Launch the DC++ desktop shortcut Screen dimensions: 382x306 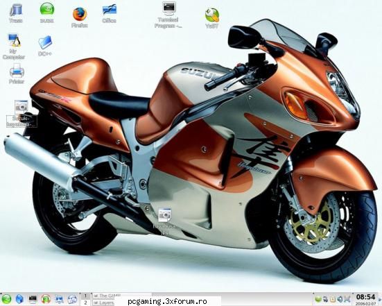click(45, 46)
